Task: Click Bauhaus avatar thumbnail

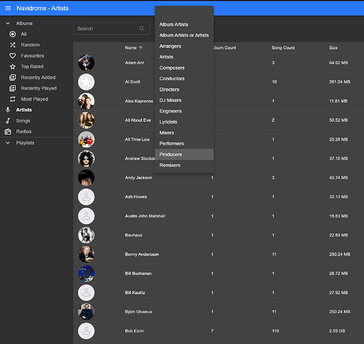Action: 86,235
